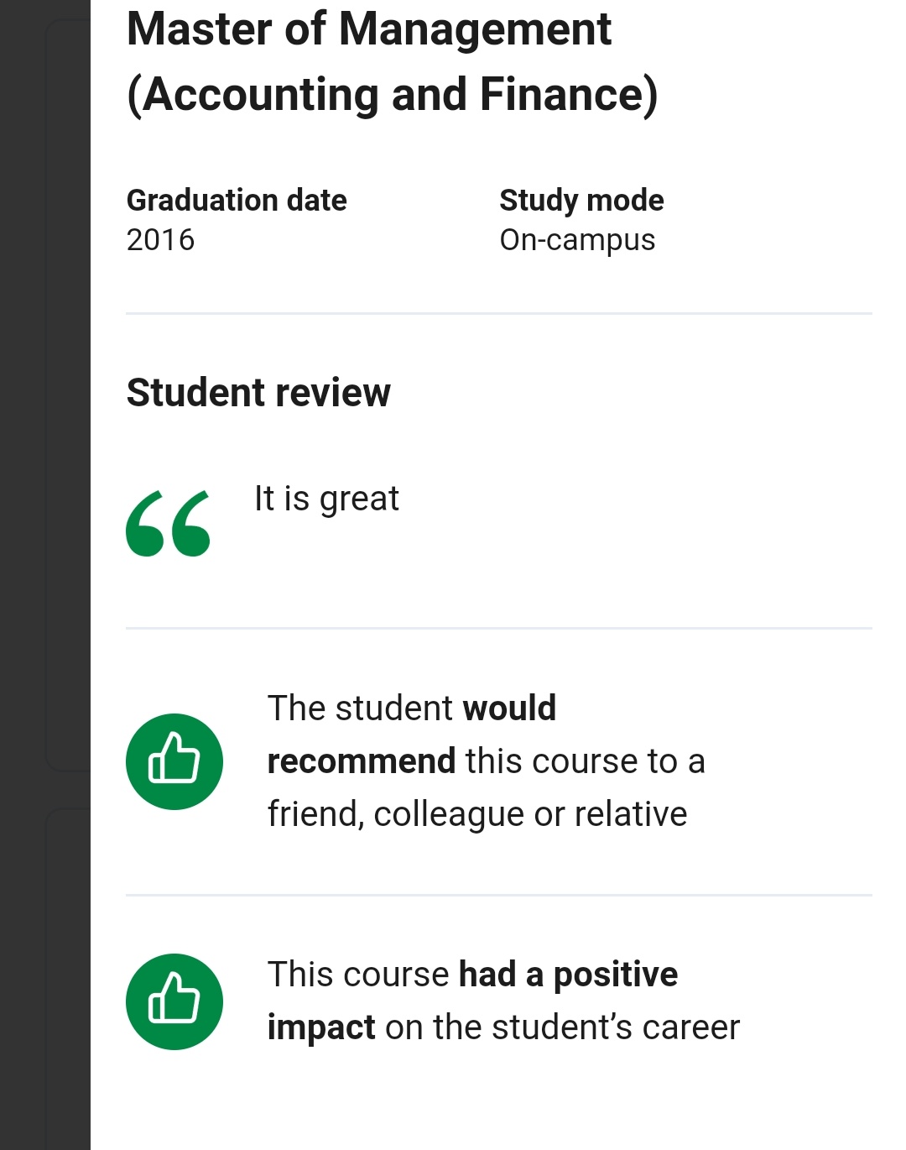Click the 'Study mode' label
The height and width of the screenshot is (1150, 906).
pyautogui.click(x=581, y=201)
